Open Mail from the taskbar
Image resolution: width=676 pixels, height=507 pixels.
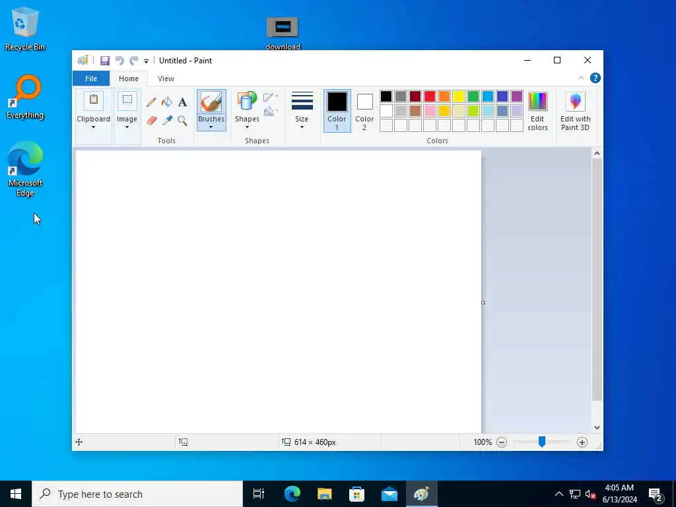(389, 494)
